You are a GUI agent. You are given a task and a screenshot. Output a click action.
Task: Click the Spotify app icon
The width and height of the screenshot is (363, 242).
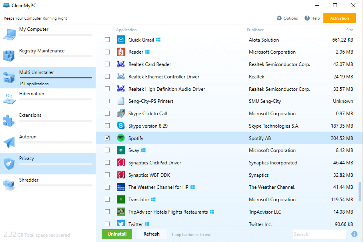(x=121, y=138)
